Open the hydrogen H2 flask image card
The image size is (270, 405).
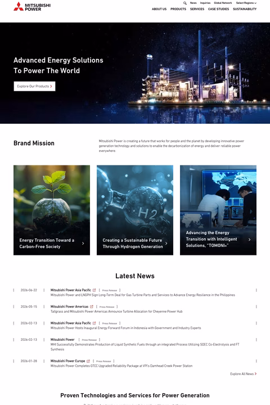(135, 210)
